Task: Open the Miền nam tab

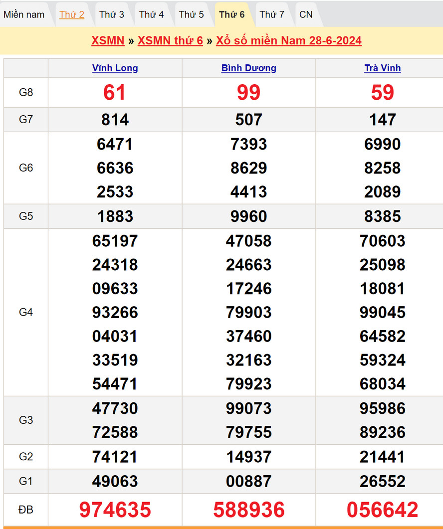Action: click(24, 14)
